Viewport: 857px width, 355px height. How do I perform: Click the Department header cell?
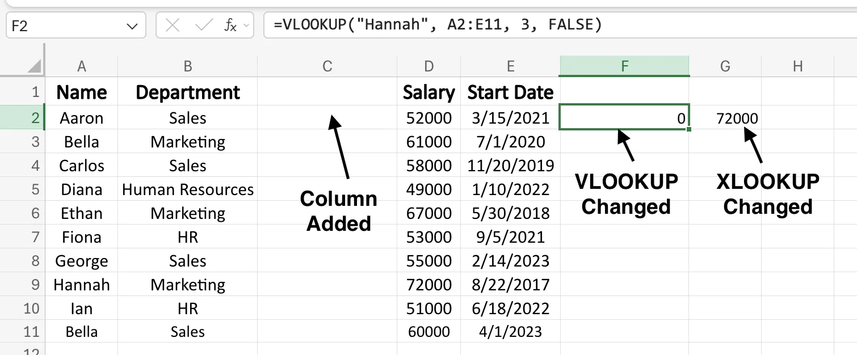tap(188, 92)
